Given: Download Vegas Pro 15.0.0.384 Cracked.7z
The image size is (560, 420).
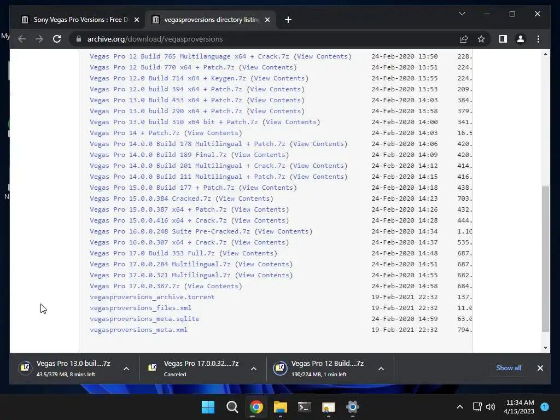Looking at the screenshot, I should [x=150, y=199].
